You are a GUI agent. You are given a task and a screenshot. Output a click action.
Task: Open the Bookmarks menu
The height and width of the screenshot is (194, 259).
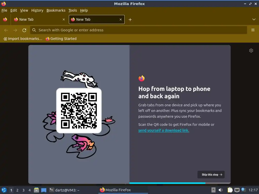56,10
